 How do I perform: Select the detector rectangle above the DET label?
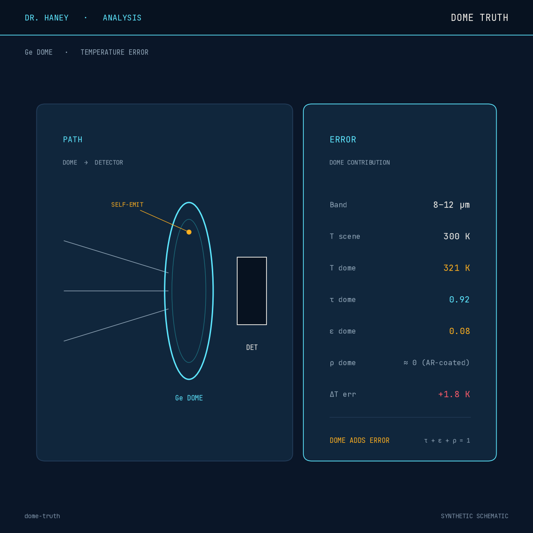tap(252, 291)
